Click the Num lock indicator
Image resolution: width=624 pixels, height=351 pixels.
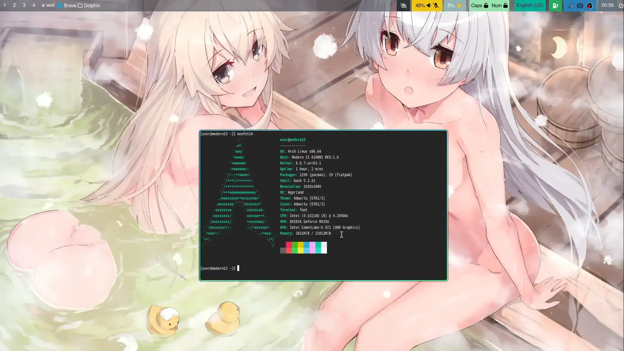[500, 5]
